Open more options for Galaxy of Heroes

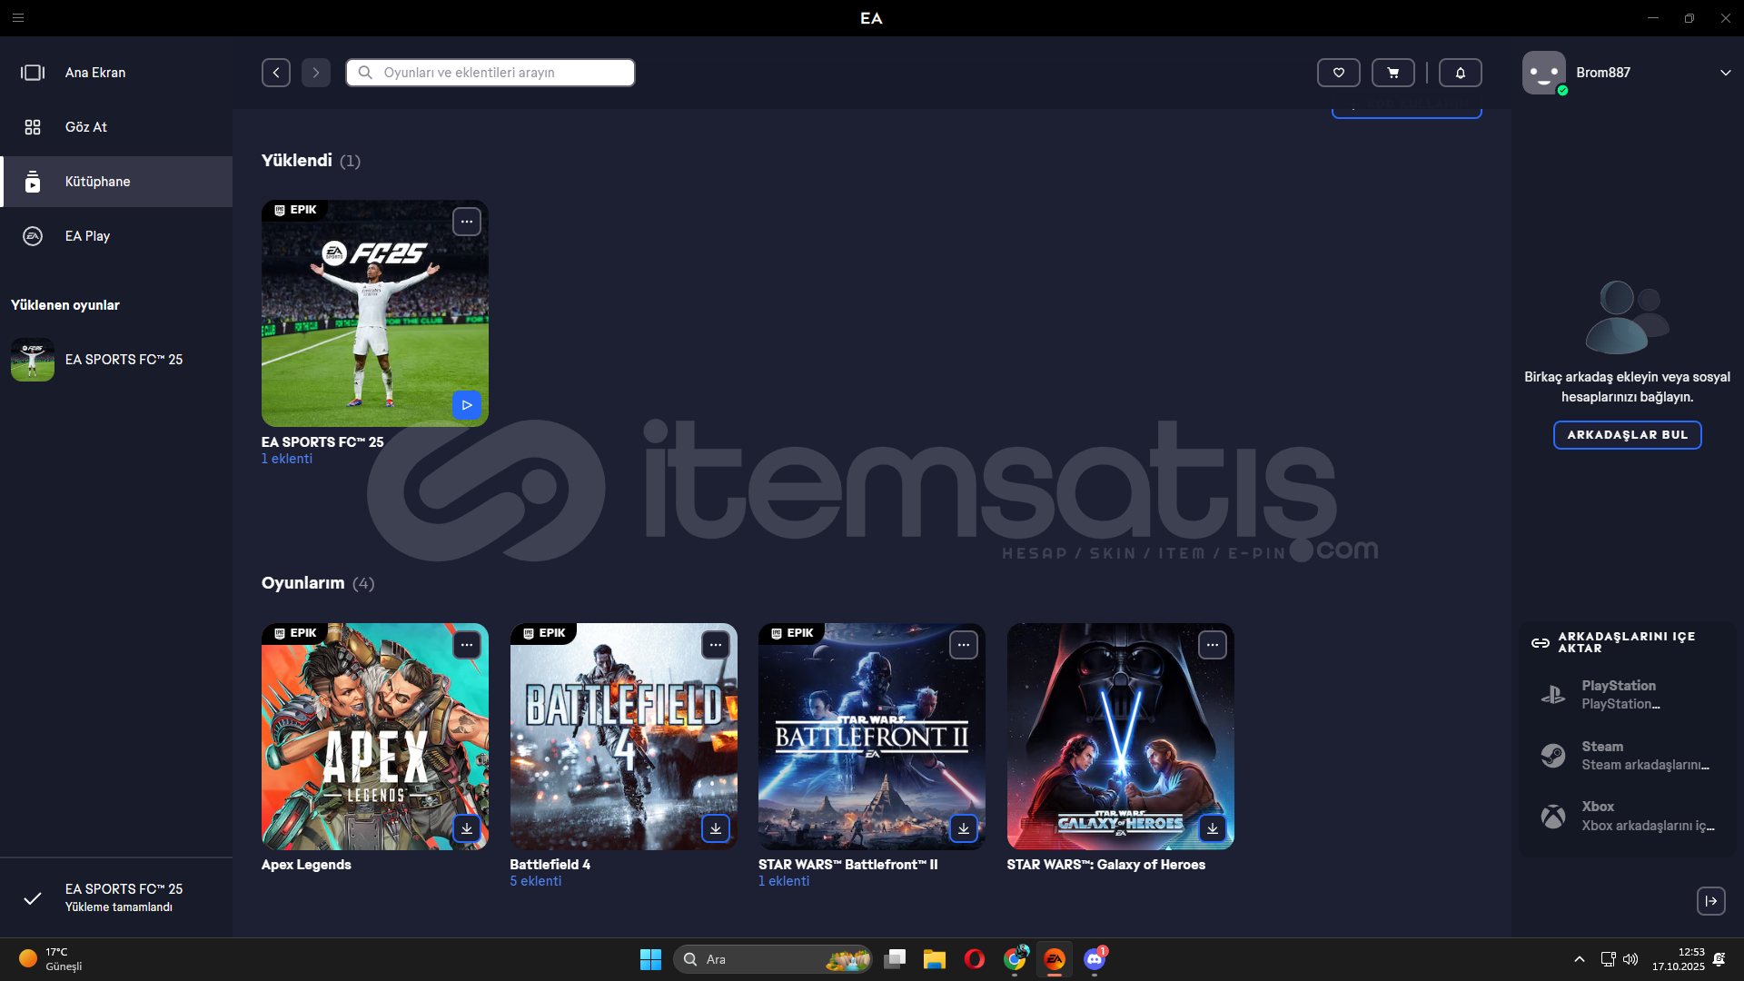click(x=1212, y=645)
